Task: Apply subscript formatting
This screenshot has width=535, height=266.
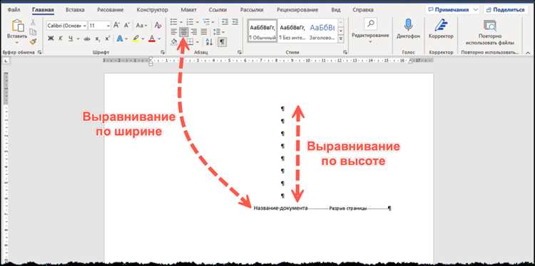Action: (97, 38)
